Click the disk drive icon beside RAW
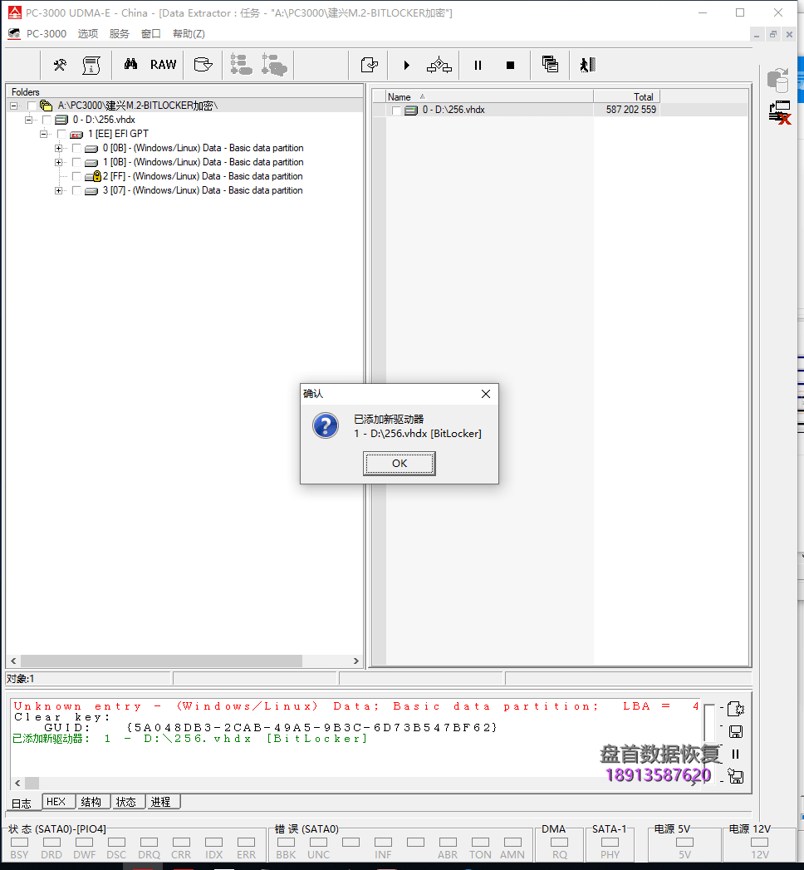This screenshot has width=804, height=870. point(203,65)
